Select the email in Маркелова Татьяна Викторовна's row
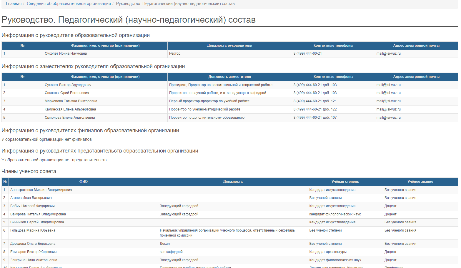 tap(388, 101)
